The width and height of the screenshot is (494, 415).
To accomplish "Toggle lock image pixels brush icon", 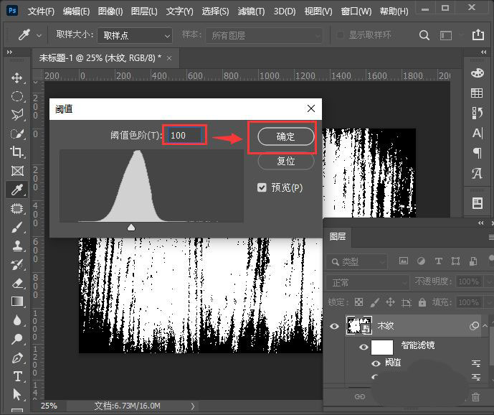I will click(374, 302).
